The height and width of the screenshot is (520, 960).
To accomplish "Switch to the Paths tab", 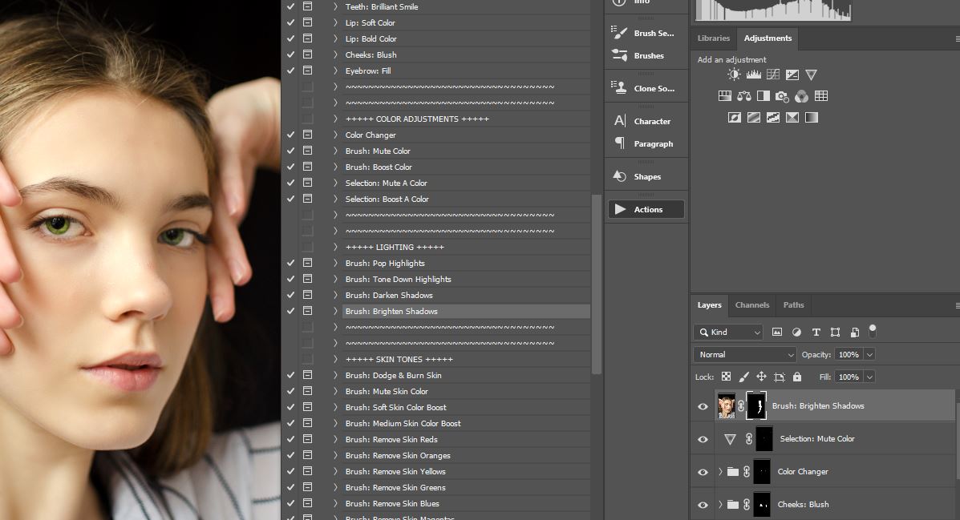I will [793, 304].
